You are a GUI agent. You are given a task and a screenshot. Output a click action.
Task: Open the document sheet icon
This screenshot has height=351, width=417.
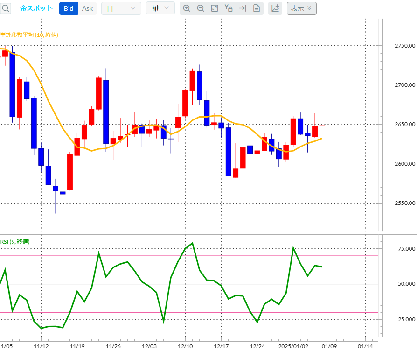[x=257, y=8]
